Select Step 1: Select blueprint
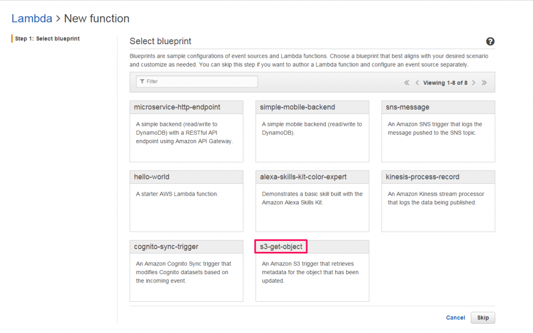The image size is (533, 333). pos(47,39)
